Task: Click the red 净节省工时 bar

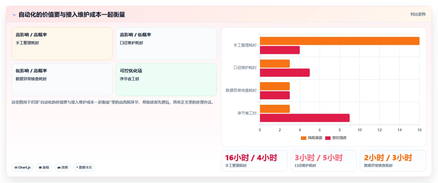Action: click(x=305, y=118)
